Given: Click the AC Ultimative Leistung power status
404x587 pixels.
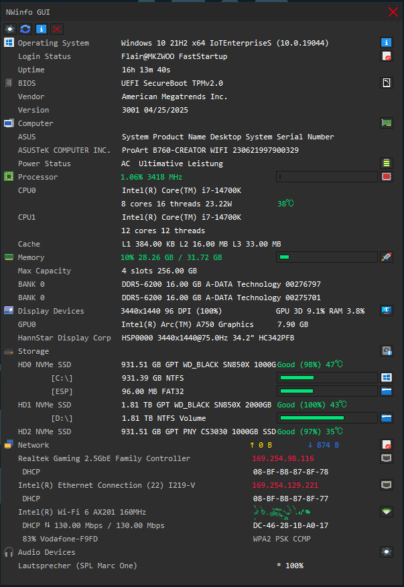Looking at the screenshot, I should coord(172,164).
